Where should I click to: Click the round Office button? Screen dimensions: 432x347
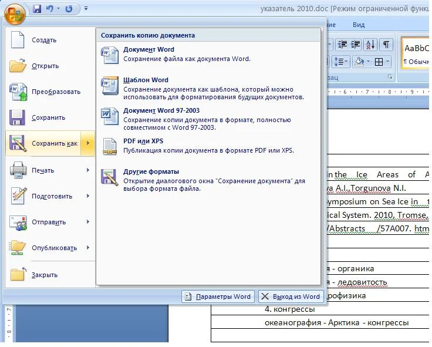pyautogui.click(x=15, y=13)
